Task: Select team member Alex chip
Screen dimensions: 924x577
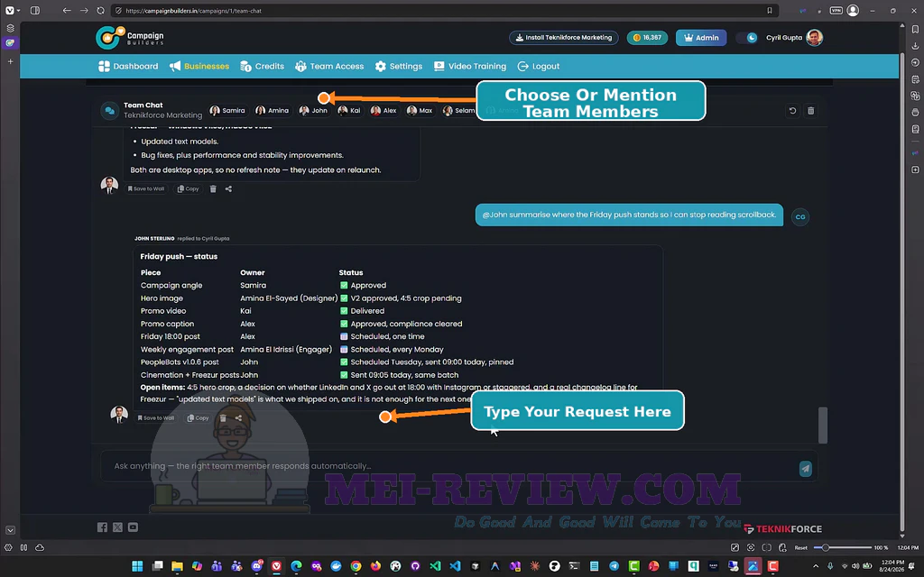Action: [x=383, y=111]
